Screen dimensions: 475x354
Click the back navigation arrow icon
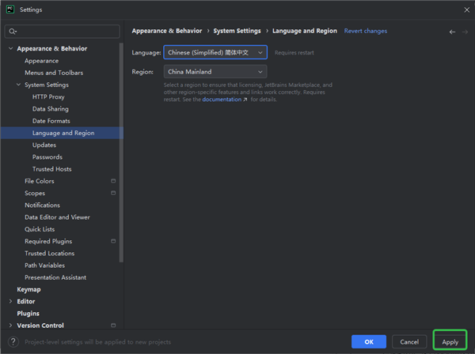pos(452,32)
